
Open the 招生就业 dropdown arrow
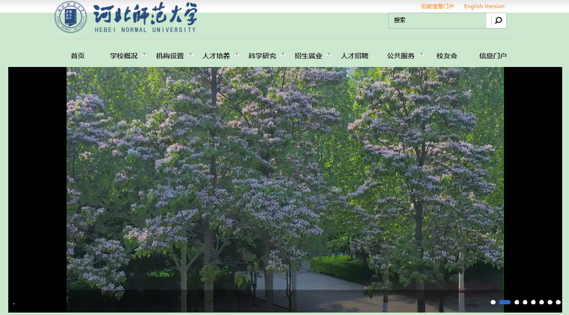tap(329, 55)
